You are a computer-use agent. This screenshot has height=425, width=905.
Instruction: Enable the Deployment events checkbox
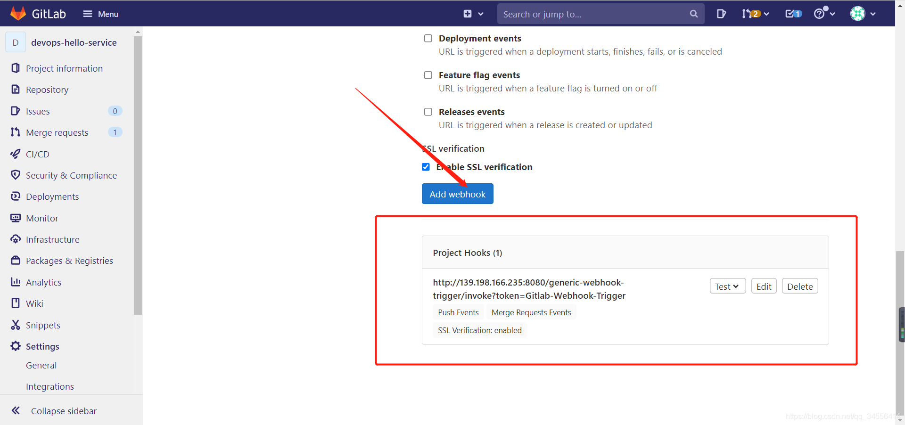[x=428, y=38]
